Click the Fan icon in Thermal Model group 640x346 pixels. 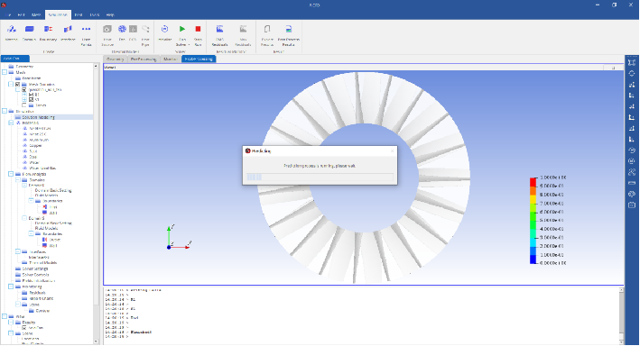click(122, 29)
